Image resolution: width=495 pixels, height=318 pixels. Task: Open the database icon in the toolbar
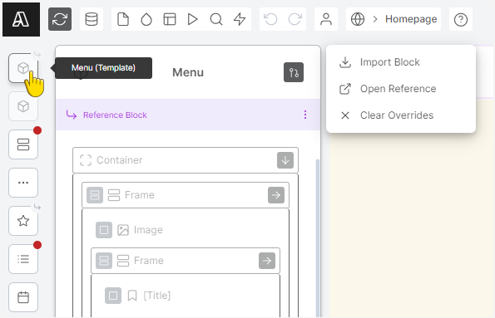pos(92,19)
